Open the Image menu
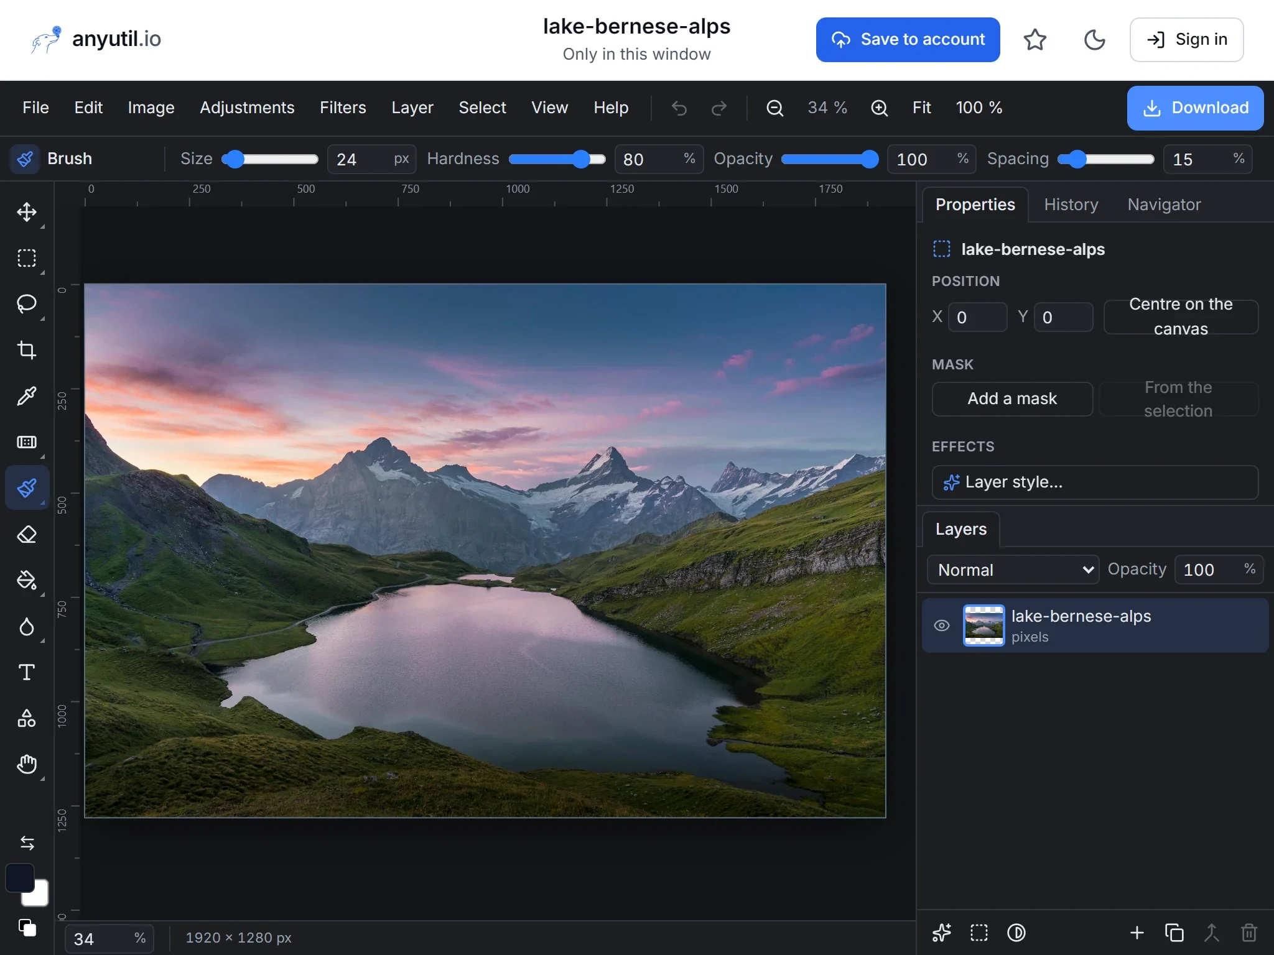1274x955 pixels. coord(151,108)
